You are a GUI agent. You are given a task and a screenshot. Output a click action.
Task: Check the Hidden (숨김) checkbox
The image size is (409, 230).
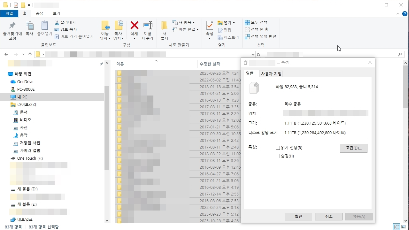(x=278, y=156)
